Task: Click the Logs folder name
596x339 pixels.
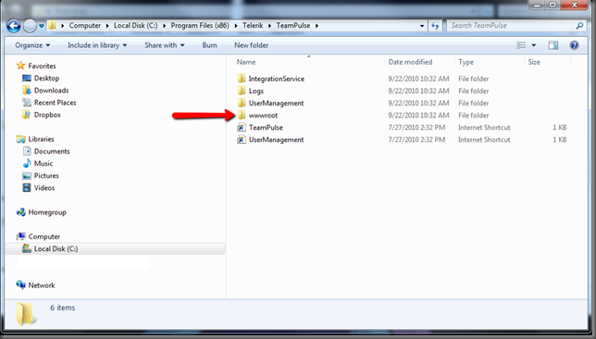Action: [256, 91]
